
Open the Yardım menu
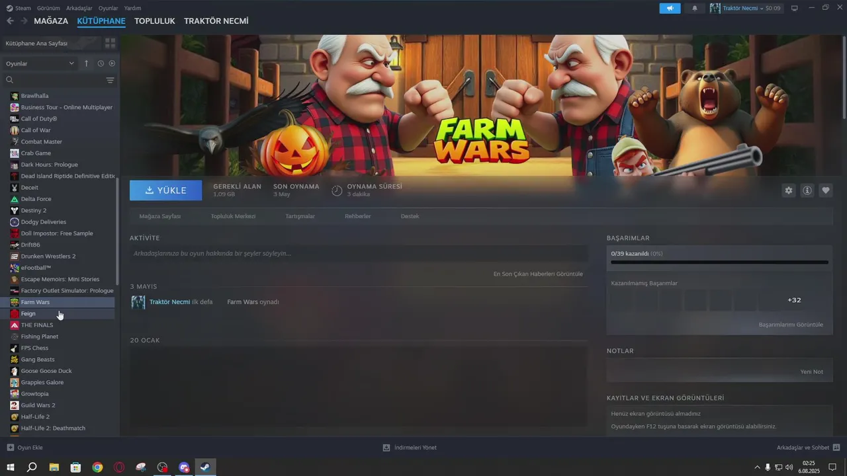click(x=132, y=8)
